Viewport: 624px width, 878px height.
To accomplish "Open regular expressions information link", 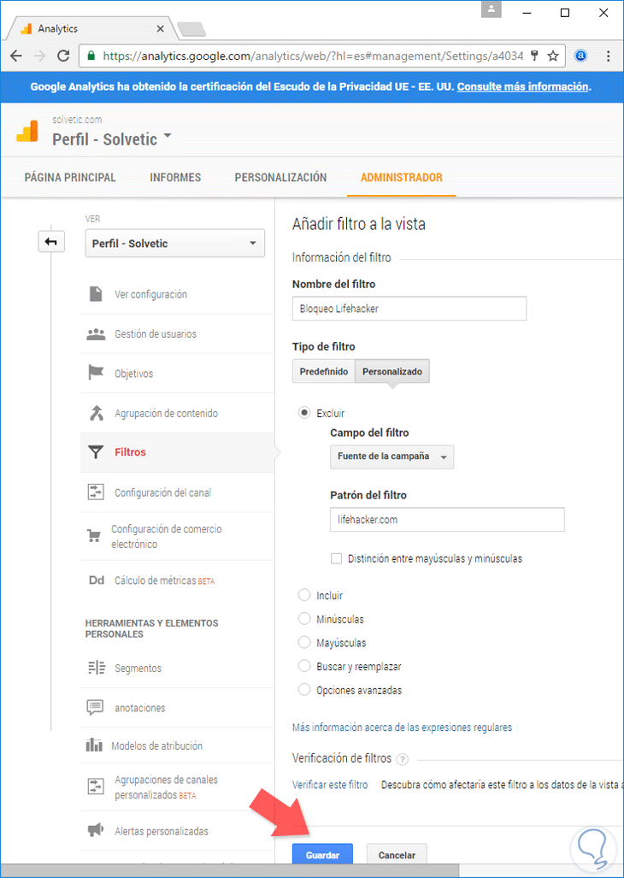I will tap(402, 728).
